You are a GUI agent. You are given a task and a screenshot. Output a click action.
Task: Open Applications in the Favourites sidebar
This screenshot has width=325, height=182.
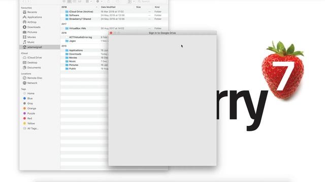(35, 17)
